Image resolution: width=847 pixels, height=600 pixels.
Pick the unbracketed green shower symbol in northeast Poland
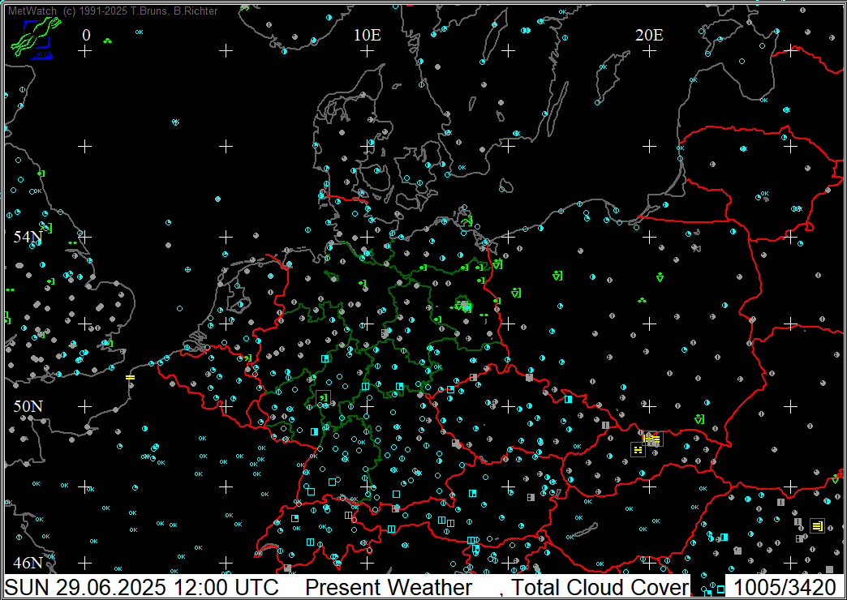coord(660,277)
